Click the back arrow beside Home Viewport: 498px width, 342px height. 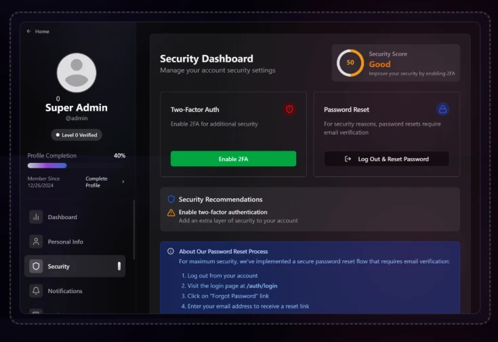click(29, 31)
